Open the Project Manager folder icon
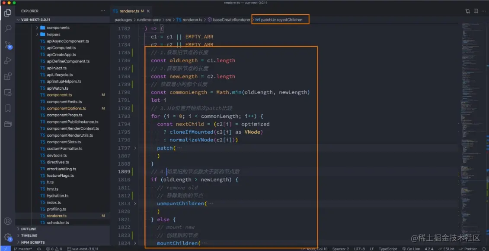The width and height of the screenshot is (489, 251). pos(8,124)
